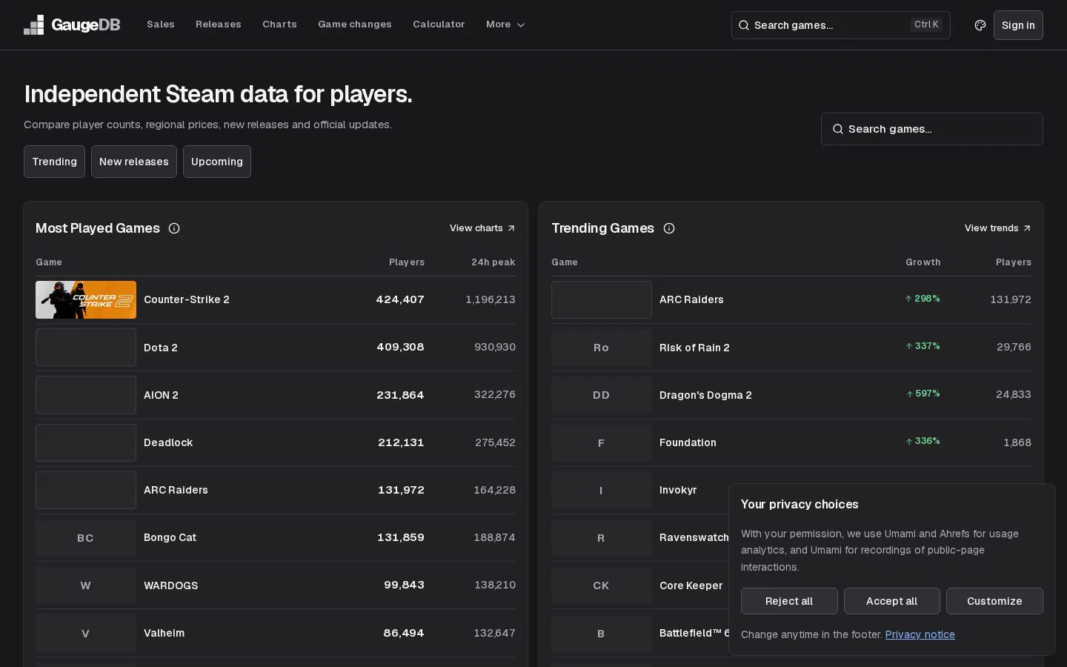
Task: Open the Releases nav item
Action: coord(219,24)
